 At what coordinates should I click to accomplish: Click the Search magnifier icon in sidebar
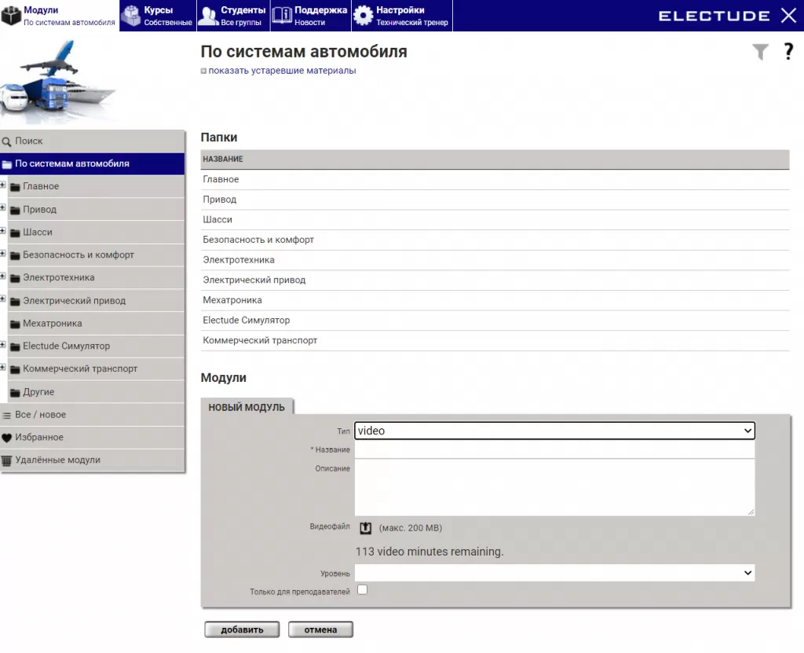tap(7, 141)
